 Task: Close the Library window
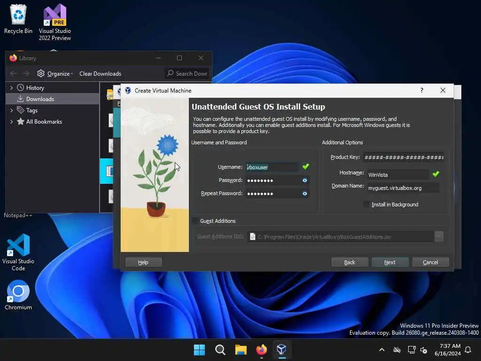tap(201, 58)
